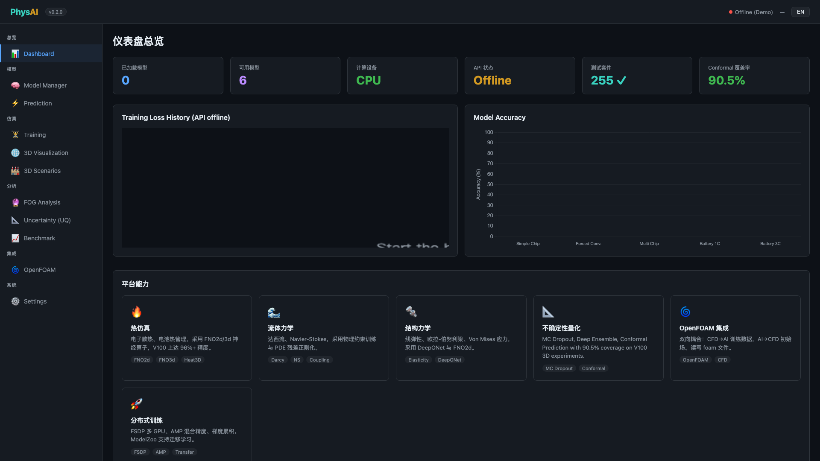
Task: Toggle language with the EN button
Action: point(800,12)
